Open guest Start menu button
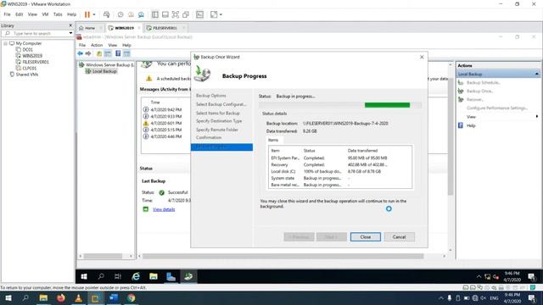The image size is (543, 305). pyautogui.click(x=84, y=277)
